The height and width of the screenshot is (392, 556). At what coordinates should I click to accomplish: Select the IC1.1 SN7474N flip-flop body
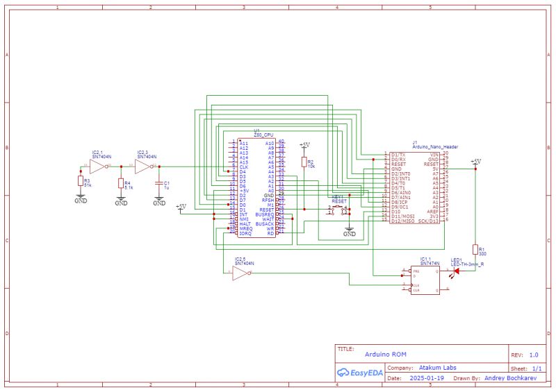tap(425, 280)
